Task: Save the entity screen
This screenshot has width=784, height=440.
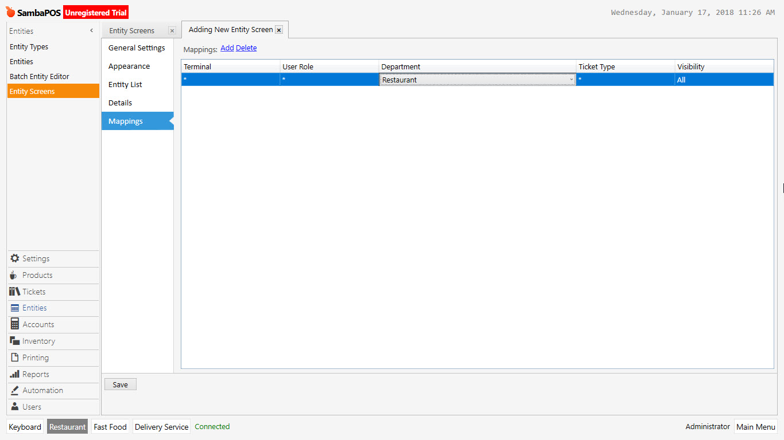Action: coord(120,384)
